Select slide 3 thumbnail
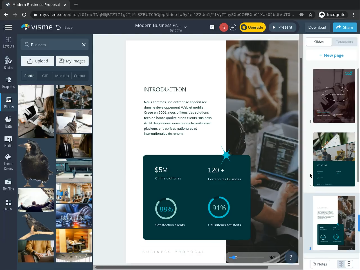360x270 pixels. [x=334, y=223]
